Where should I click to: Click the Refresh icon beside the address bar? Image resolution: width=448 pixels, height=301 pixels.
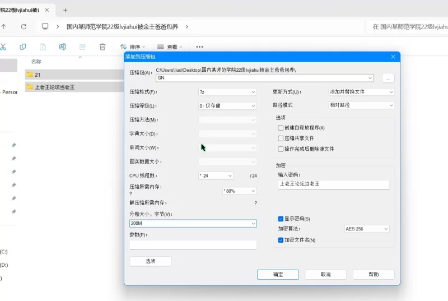tap(24, 26)
